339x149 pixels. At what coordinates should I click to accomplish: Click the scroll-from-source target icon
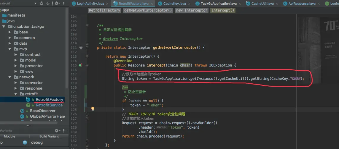click(42, 3)
